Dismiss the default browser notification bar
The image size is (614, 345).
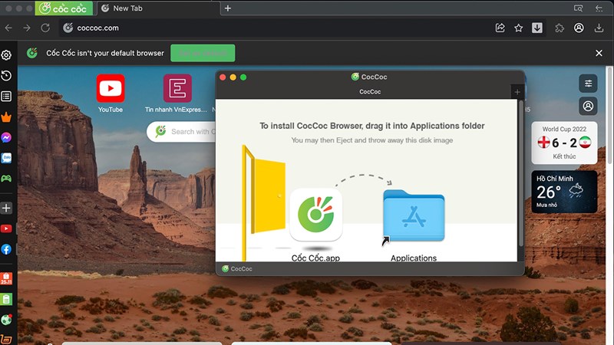pos(599,53)
